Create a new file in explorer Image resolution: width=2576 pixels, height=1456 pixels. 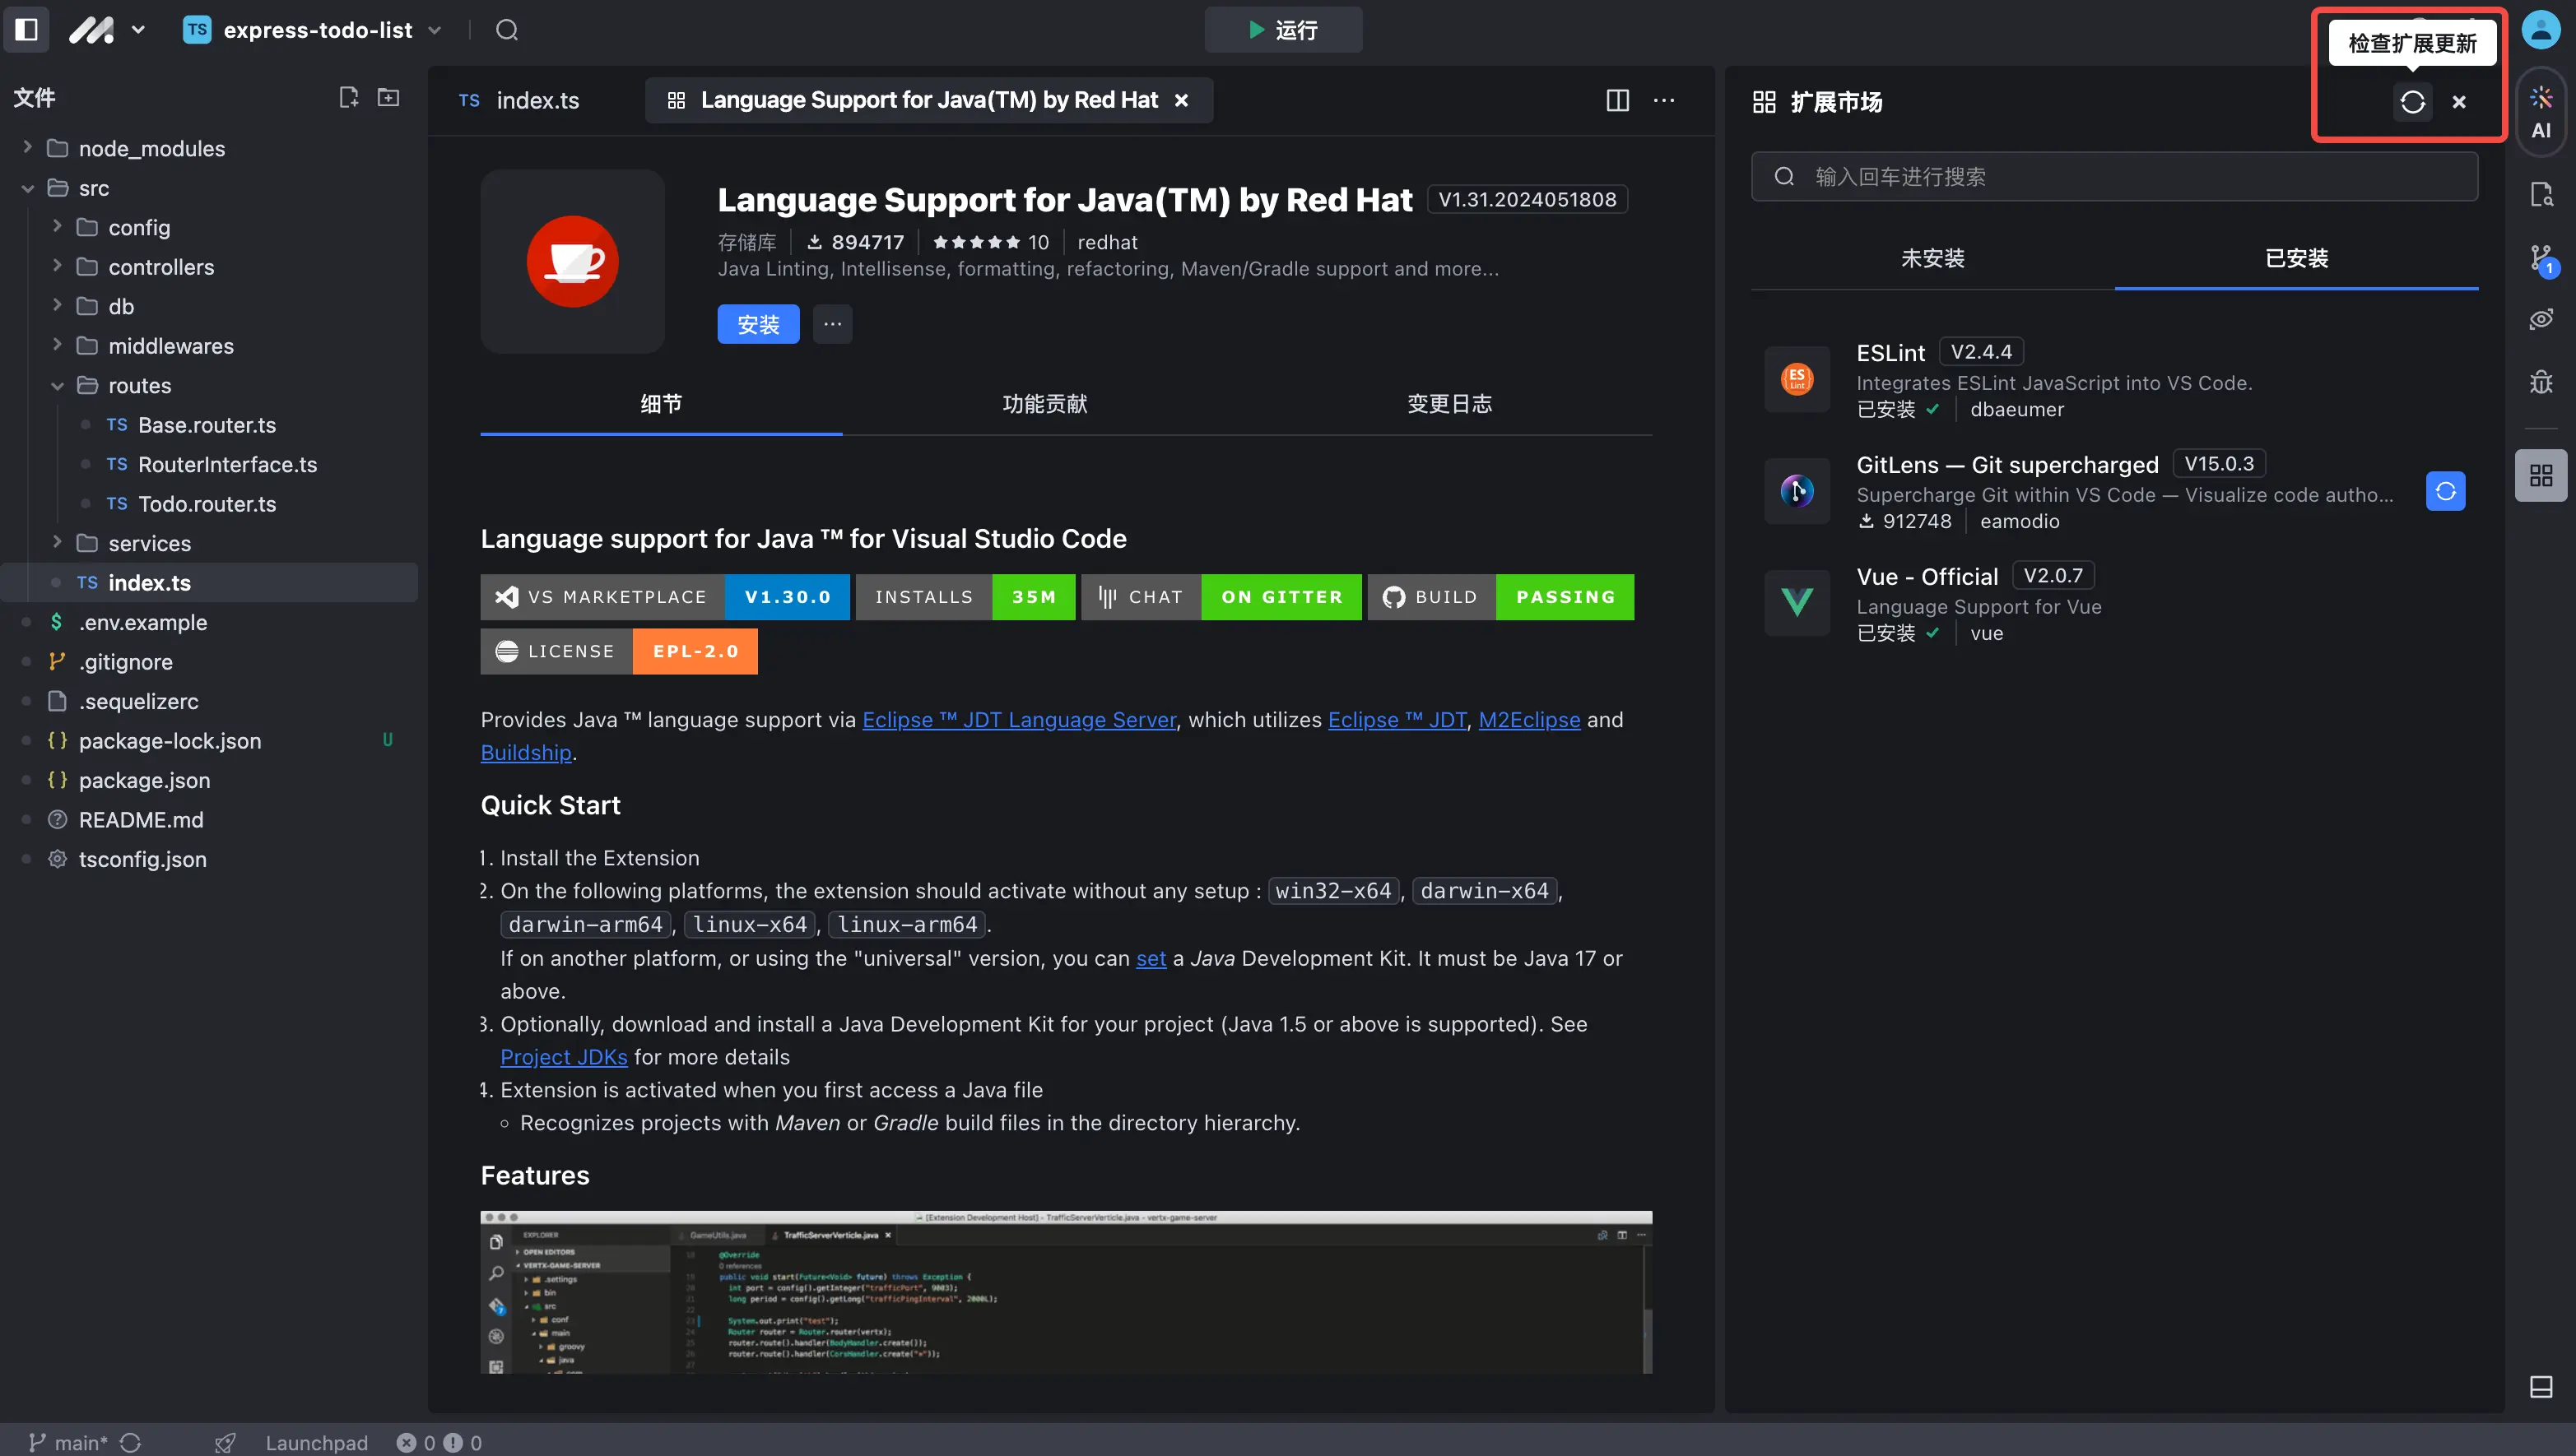348,97
